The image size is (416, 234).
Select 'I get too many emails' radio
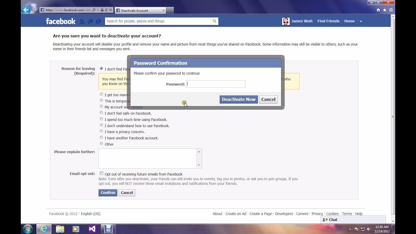coord(101,94)
